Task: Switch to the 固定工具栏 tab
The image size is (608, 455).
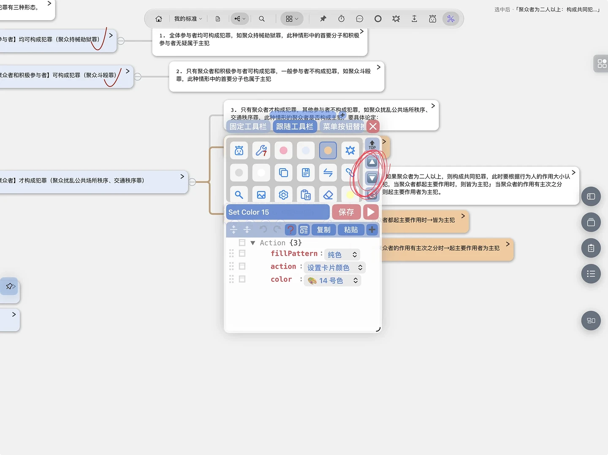Action: pyautogui.click(x=248, y=127)
